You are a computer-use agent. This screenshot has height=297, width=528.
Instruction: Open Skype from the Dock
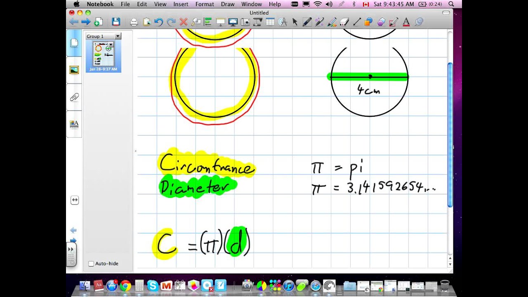click(153, 285)
